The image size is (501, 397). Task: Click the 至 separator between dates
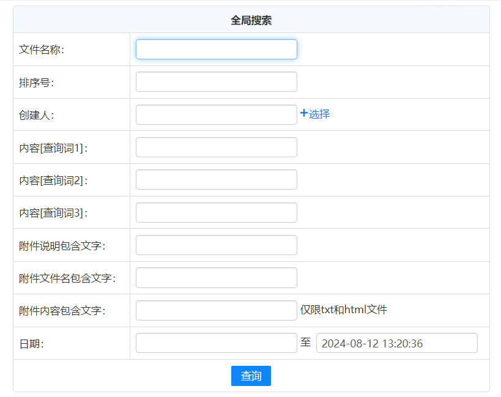point(306,343)
